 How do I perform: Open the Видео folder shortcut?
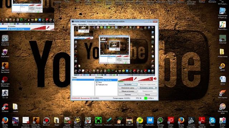(57, 122)
